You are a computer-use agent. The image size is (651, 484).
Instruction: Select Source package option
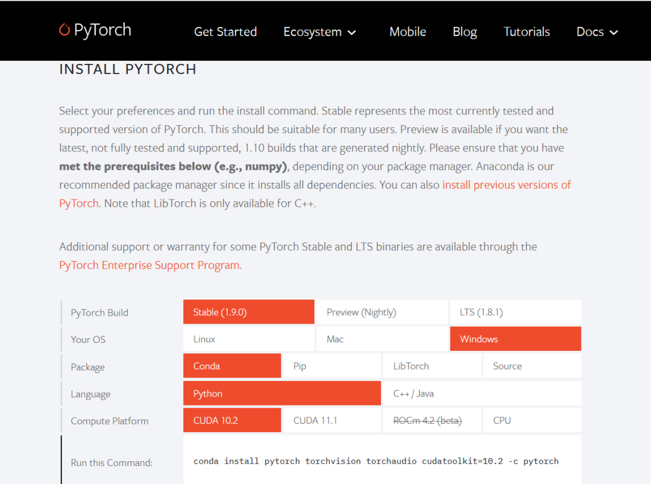[532, 366]
